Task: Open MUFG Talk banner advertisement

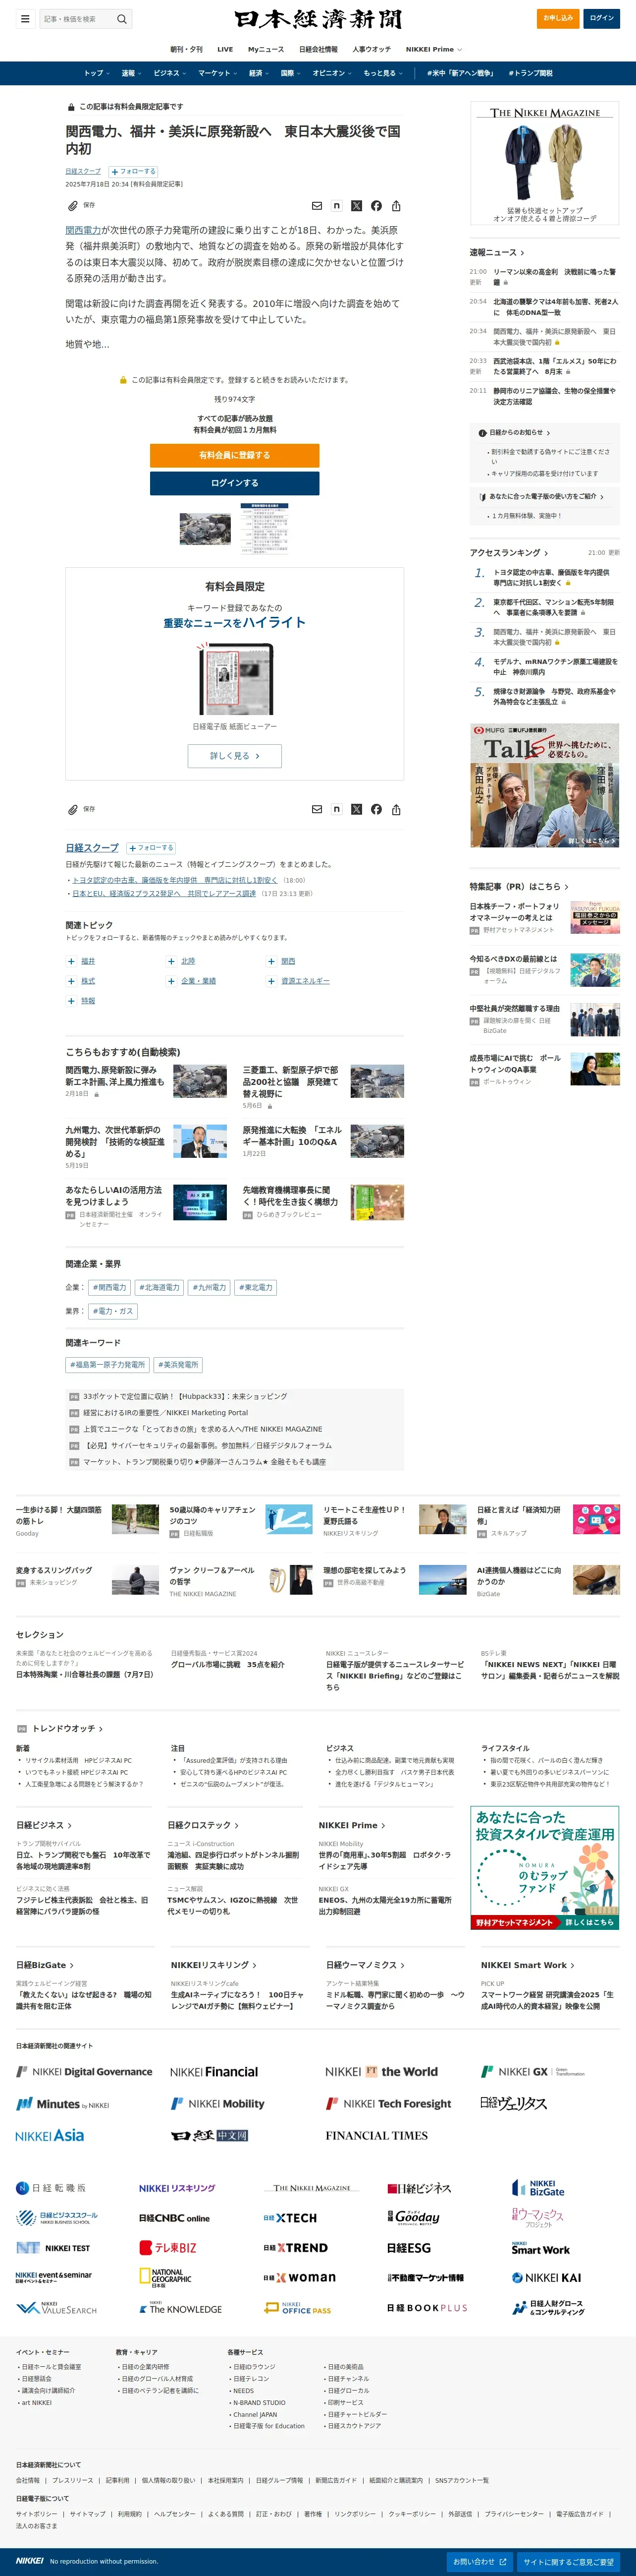Action: tap(545, 786)
